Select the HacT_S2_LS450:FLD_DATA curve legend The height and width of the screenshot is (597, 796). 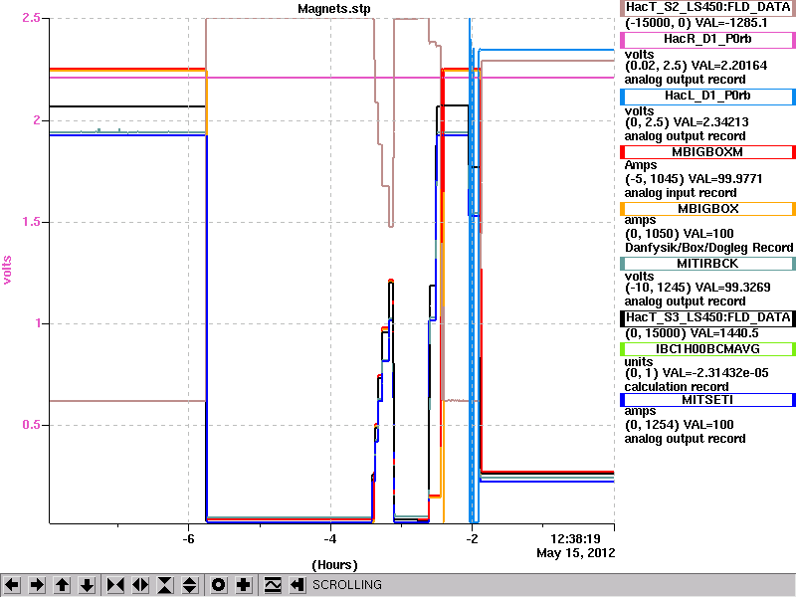point(707,8)
